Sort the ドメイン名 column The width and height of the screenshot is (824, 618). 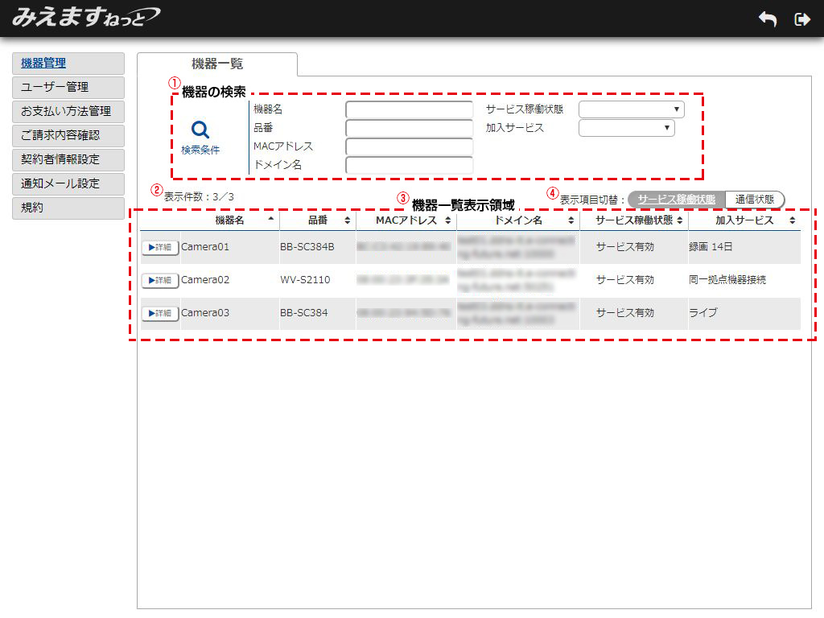(x=571, y=220)
